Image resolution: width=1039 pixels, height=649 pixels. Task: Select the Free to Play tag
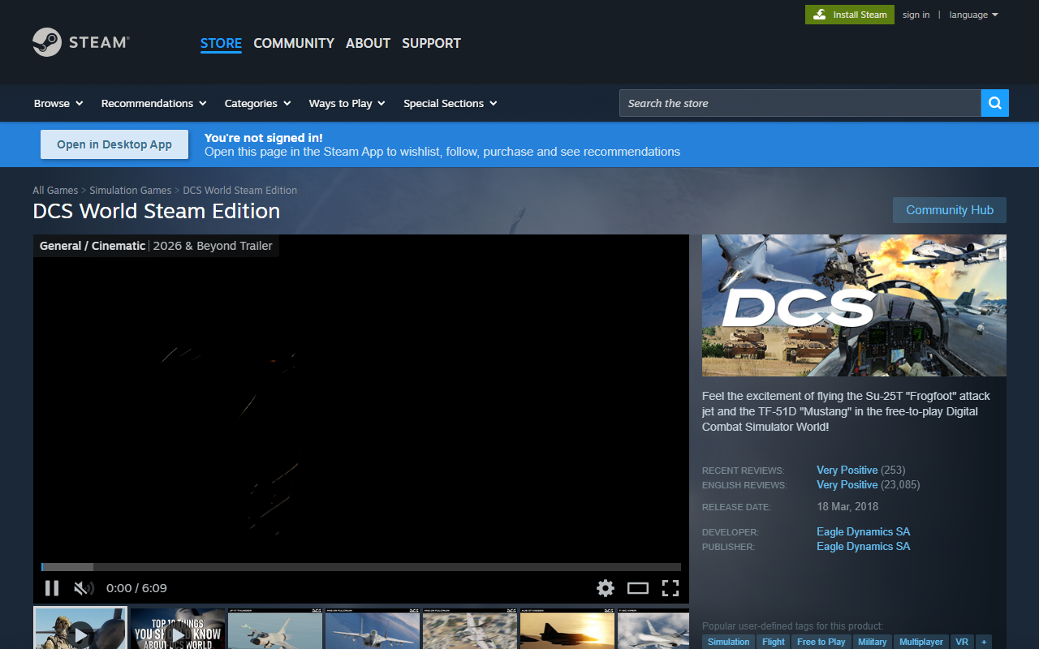tap(821, 642)
